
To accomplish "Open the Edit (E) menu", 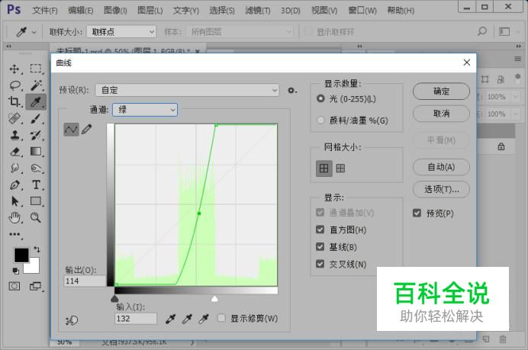I will coord(80,11).
